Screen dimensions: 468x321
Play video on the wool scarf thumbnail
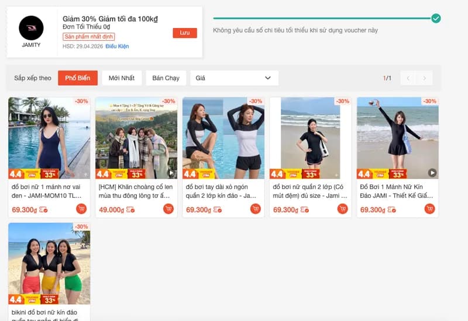[170, 173]
